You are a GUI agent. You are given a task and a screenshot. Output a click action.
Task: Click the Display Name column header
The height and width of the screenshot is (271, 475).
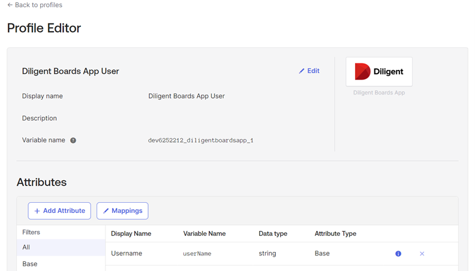[x=131, y=234]
